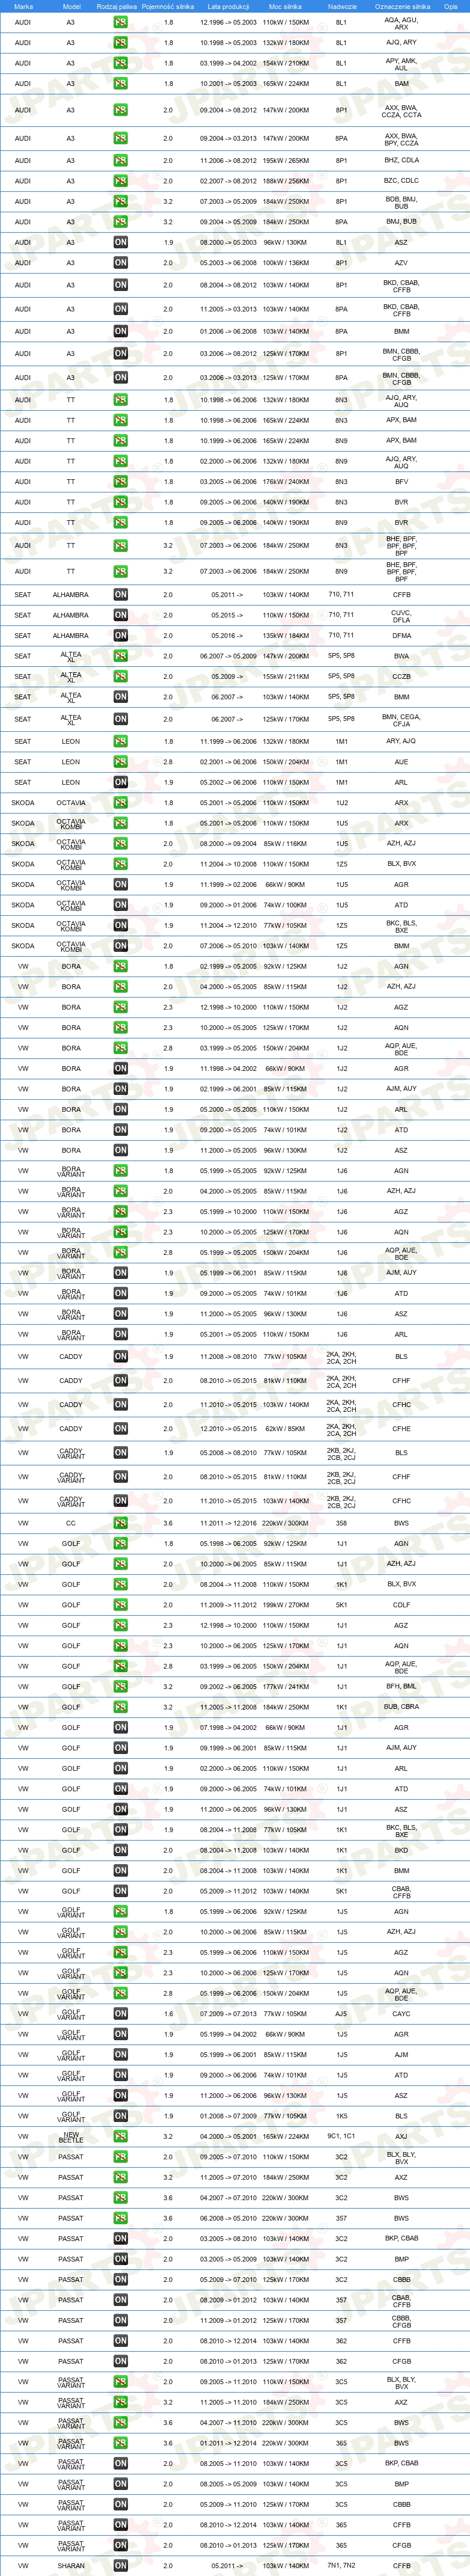Click diesel ON icon in Golf Variant CAYC row

[x=120, y=2015]
